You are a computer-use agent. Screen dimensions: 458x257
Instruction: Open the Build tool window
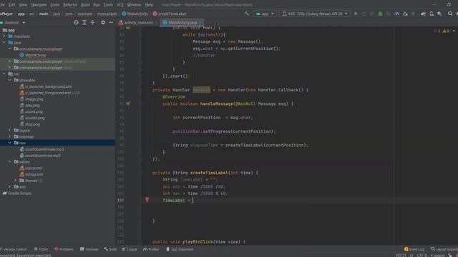click(110, 249)
